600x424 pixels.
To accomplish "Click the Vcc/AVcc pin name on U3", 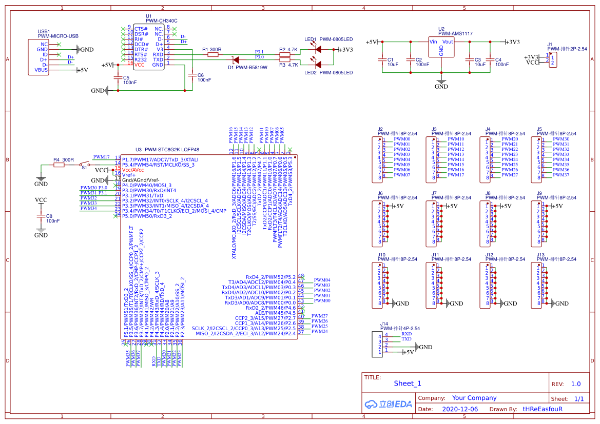I will (133, 170).
